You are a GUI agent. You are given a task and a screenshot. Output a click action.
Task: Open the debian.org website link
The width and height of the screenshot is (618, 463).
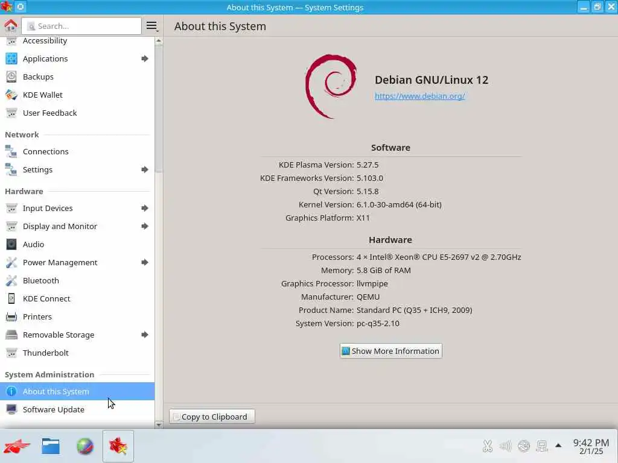tap(420, 96)
